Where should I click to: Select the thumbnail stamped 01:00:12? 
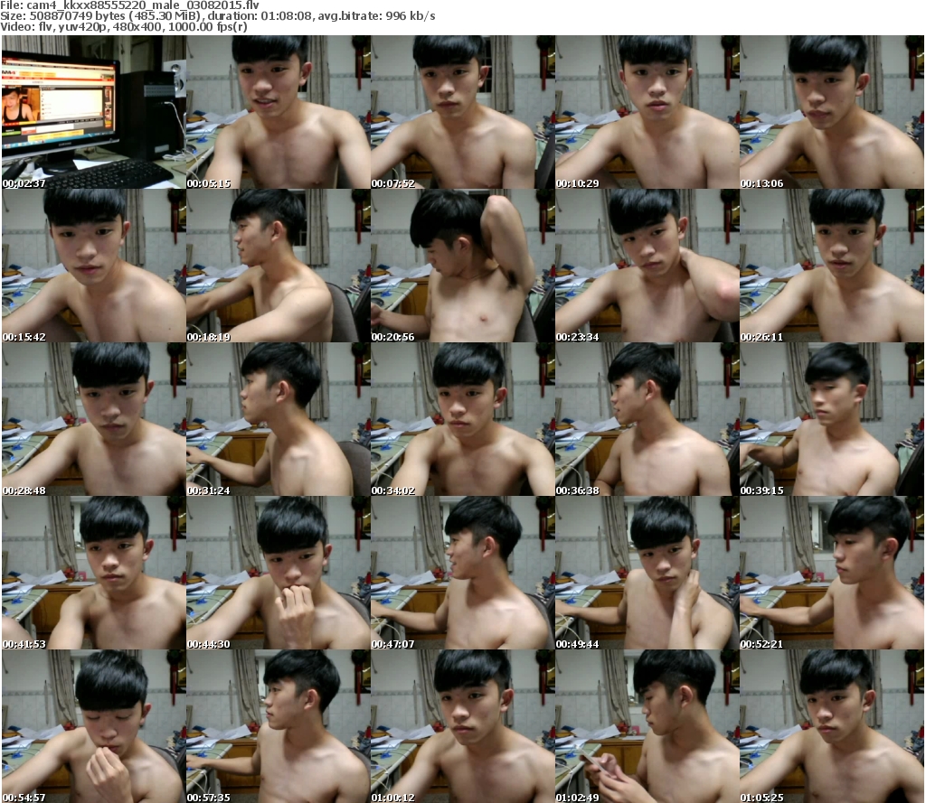click(x=462, y=726)
